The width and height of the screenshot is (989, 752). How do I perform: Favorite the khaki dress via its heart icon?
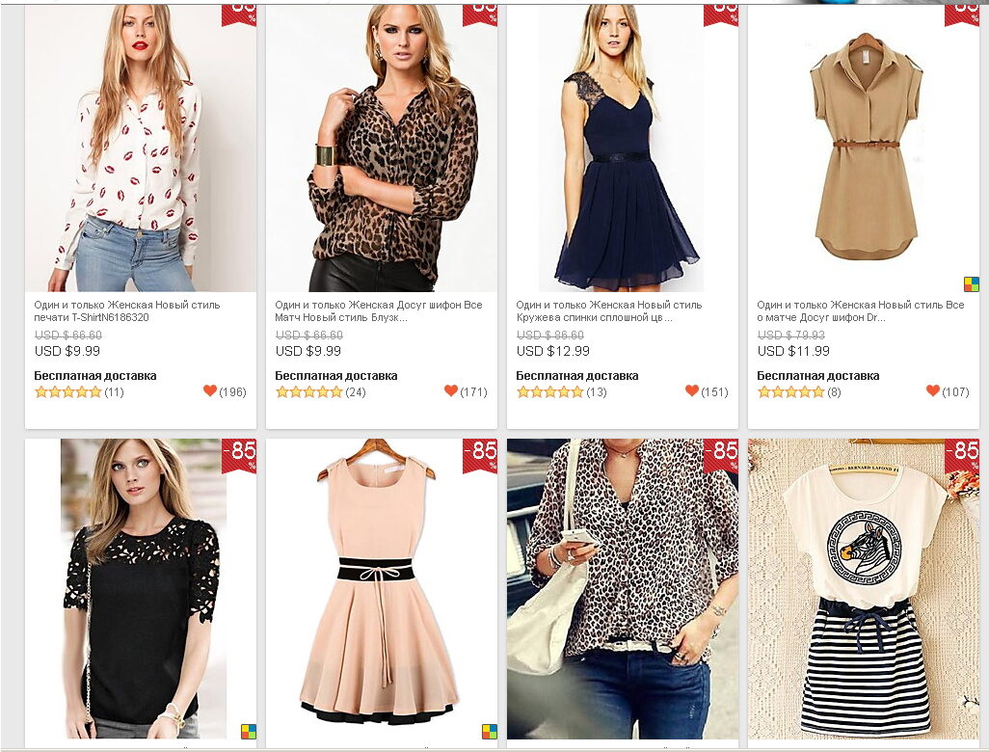[932, 390]
